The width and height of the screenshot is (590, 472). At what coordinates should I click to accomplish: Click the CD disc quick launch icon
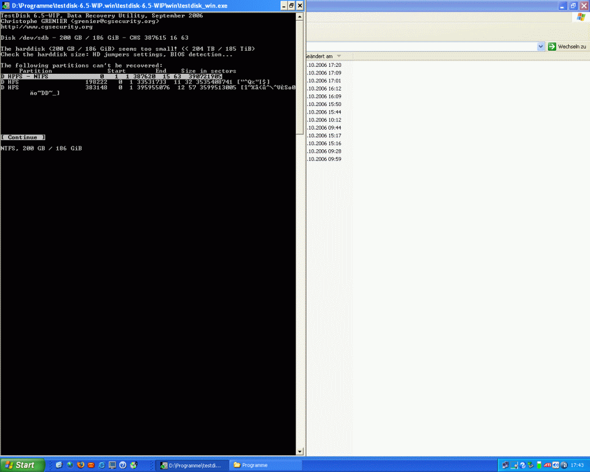(x=134, y=465)
